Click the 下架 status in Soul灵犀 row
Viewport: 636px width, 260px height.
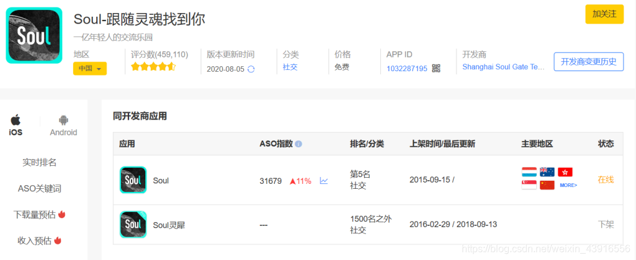[606, 224]
